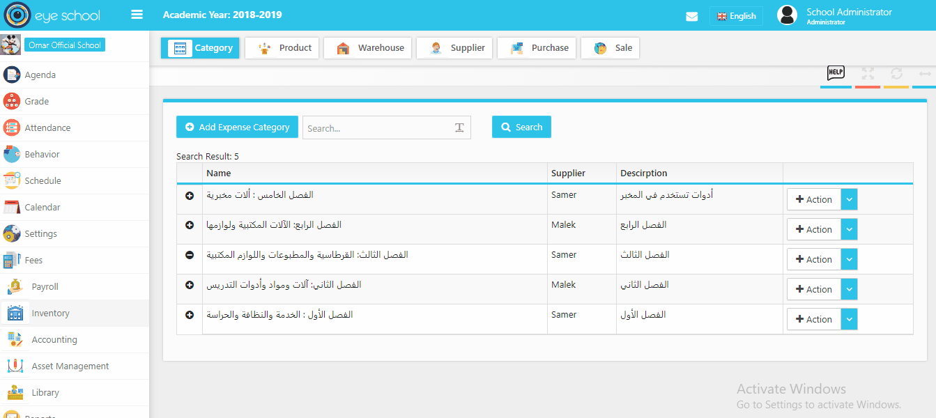Open Action dropdown arrow for الفصل الثالث row

click(x=849, y=259)
